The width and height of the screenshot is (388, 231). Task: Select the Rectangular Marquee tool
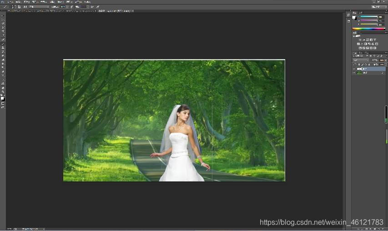pos(3,20)
